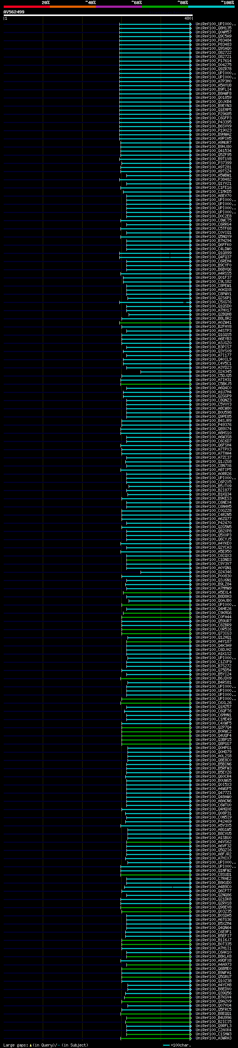Screen dimensions: 238x1048
Task: Select the UniRef100_O04275 label
Action: 213,65
